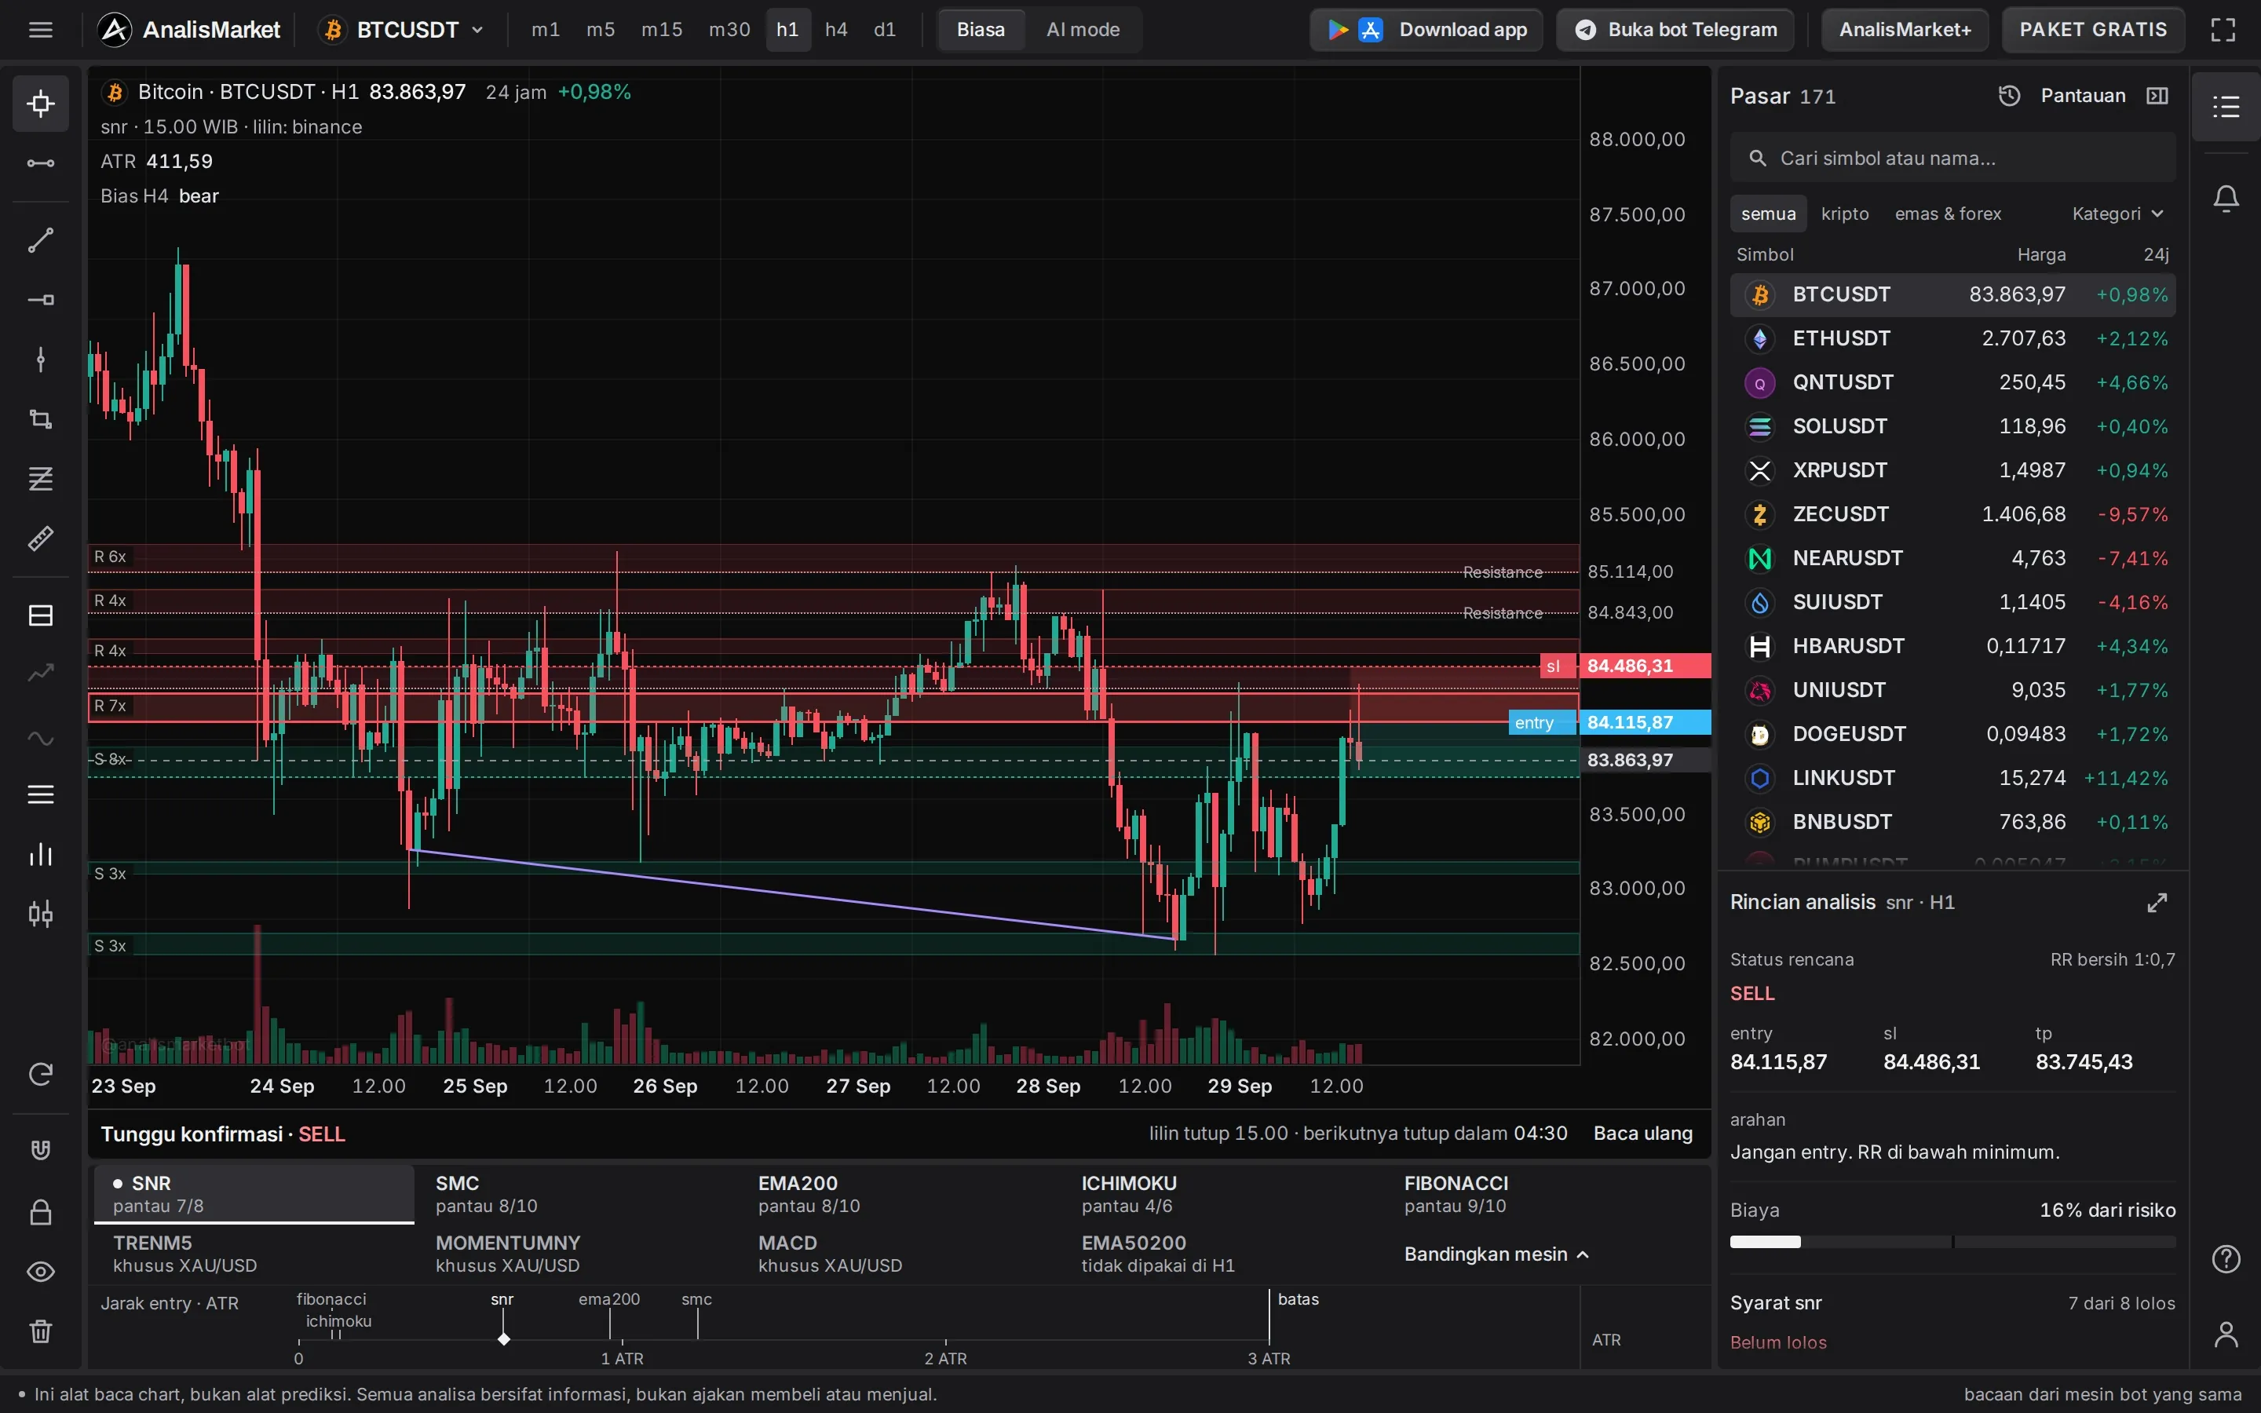Screen dimensions: 2261x1413
Task: Select the crosshair cursor tool
Action: pos(40,103)
